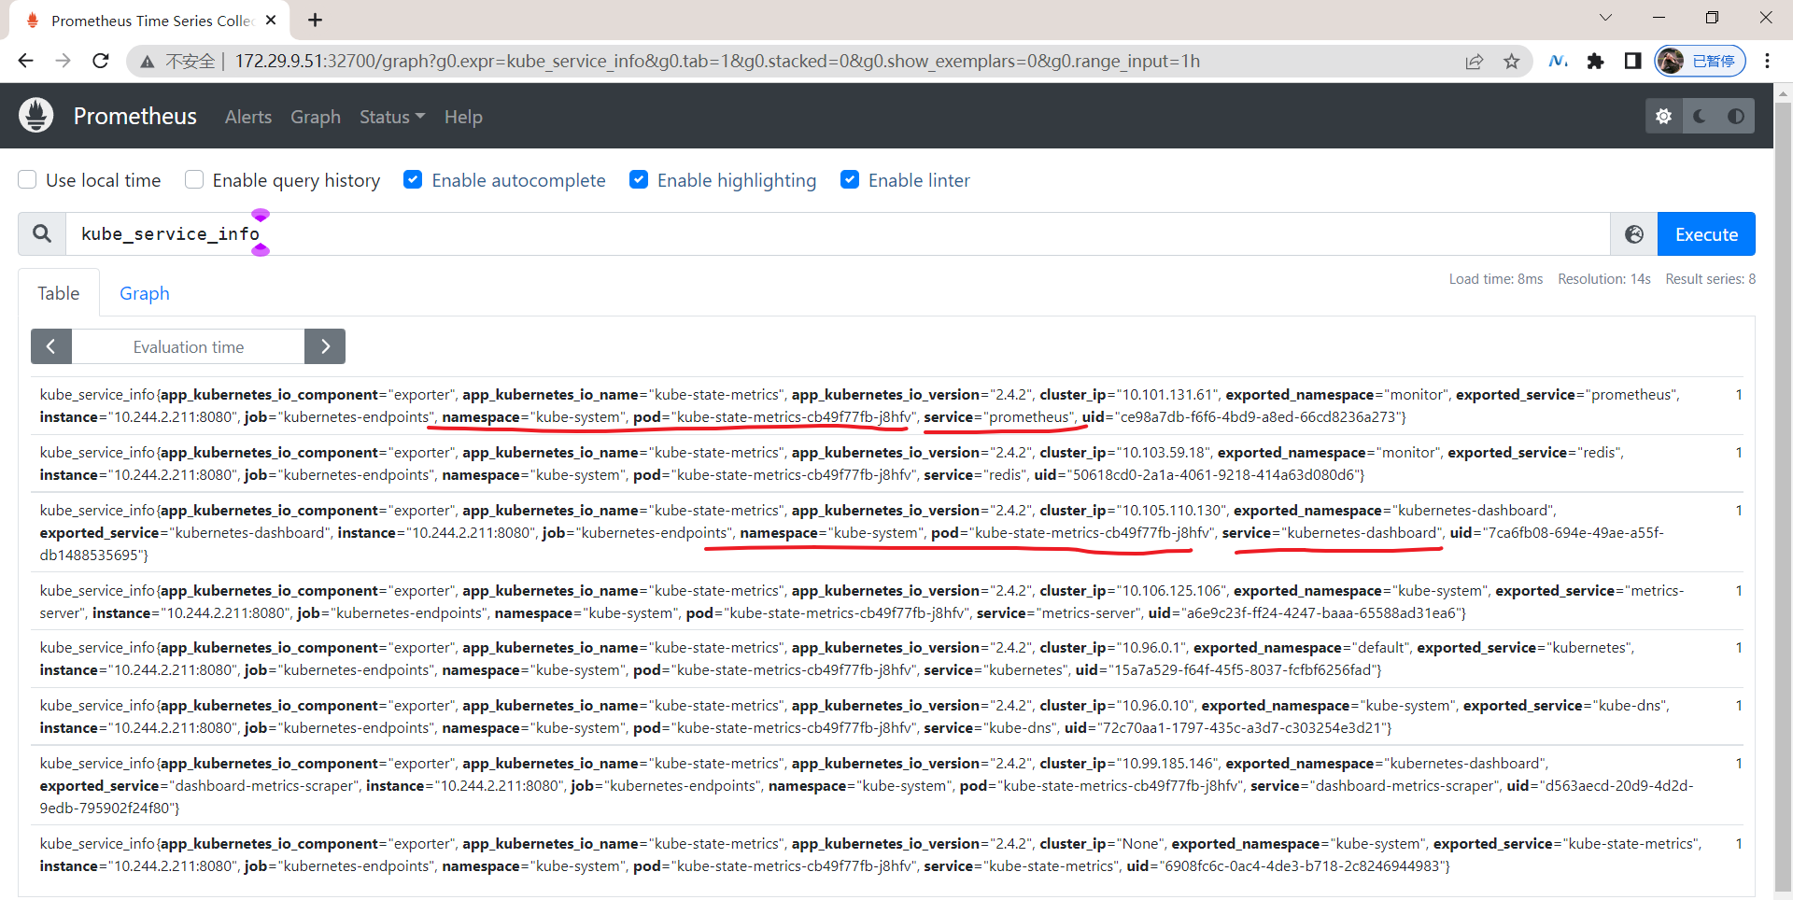Open the Graph nav link
This screenshot has height=900, width=1793.
pos(316,117)
